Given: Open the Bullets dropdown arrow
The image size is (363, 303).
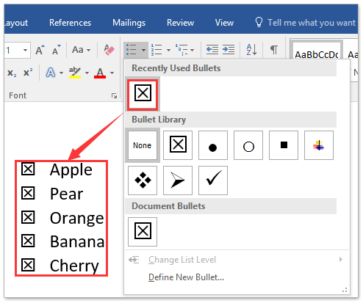Looking at the screenshot, I should pos(143,50).
